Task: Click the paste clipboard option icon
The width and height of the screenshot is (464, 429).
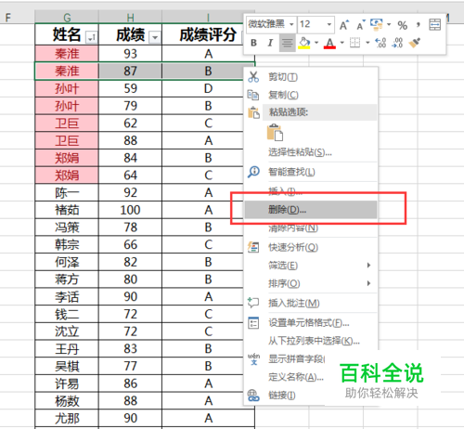Action: pyautogui.click(x=275, y=133)
